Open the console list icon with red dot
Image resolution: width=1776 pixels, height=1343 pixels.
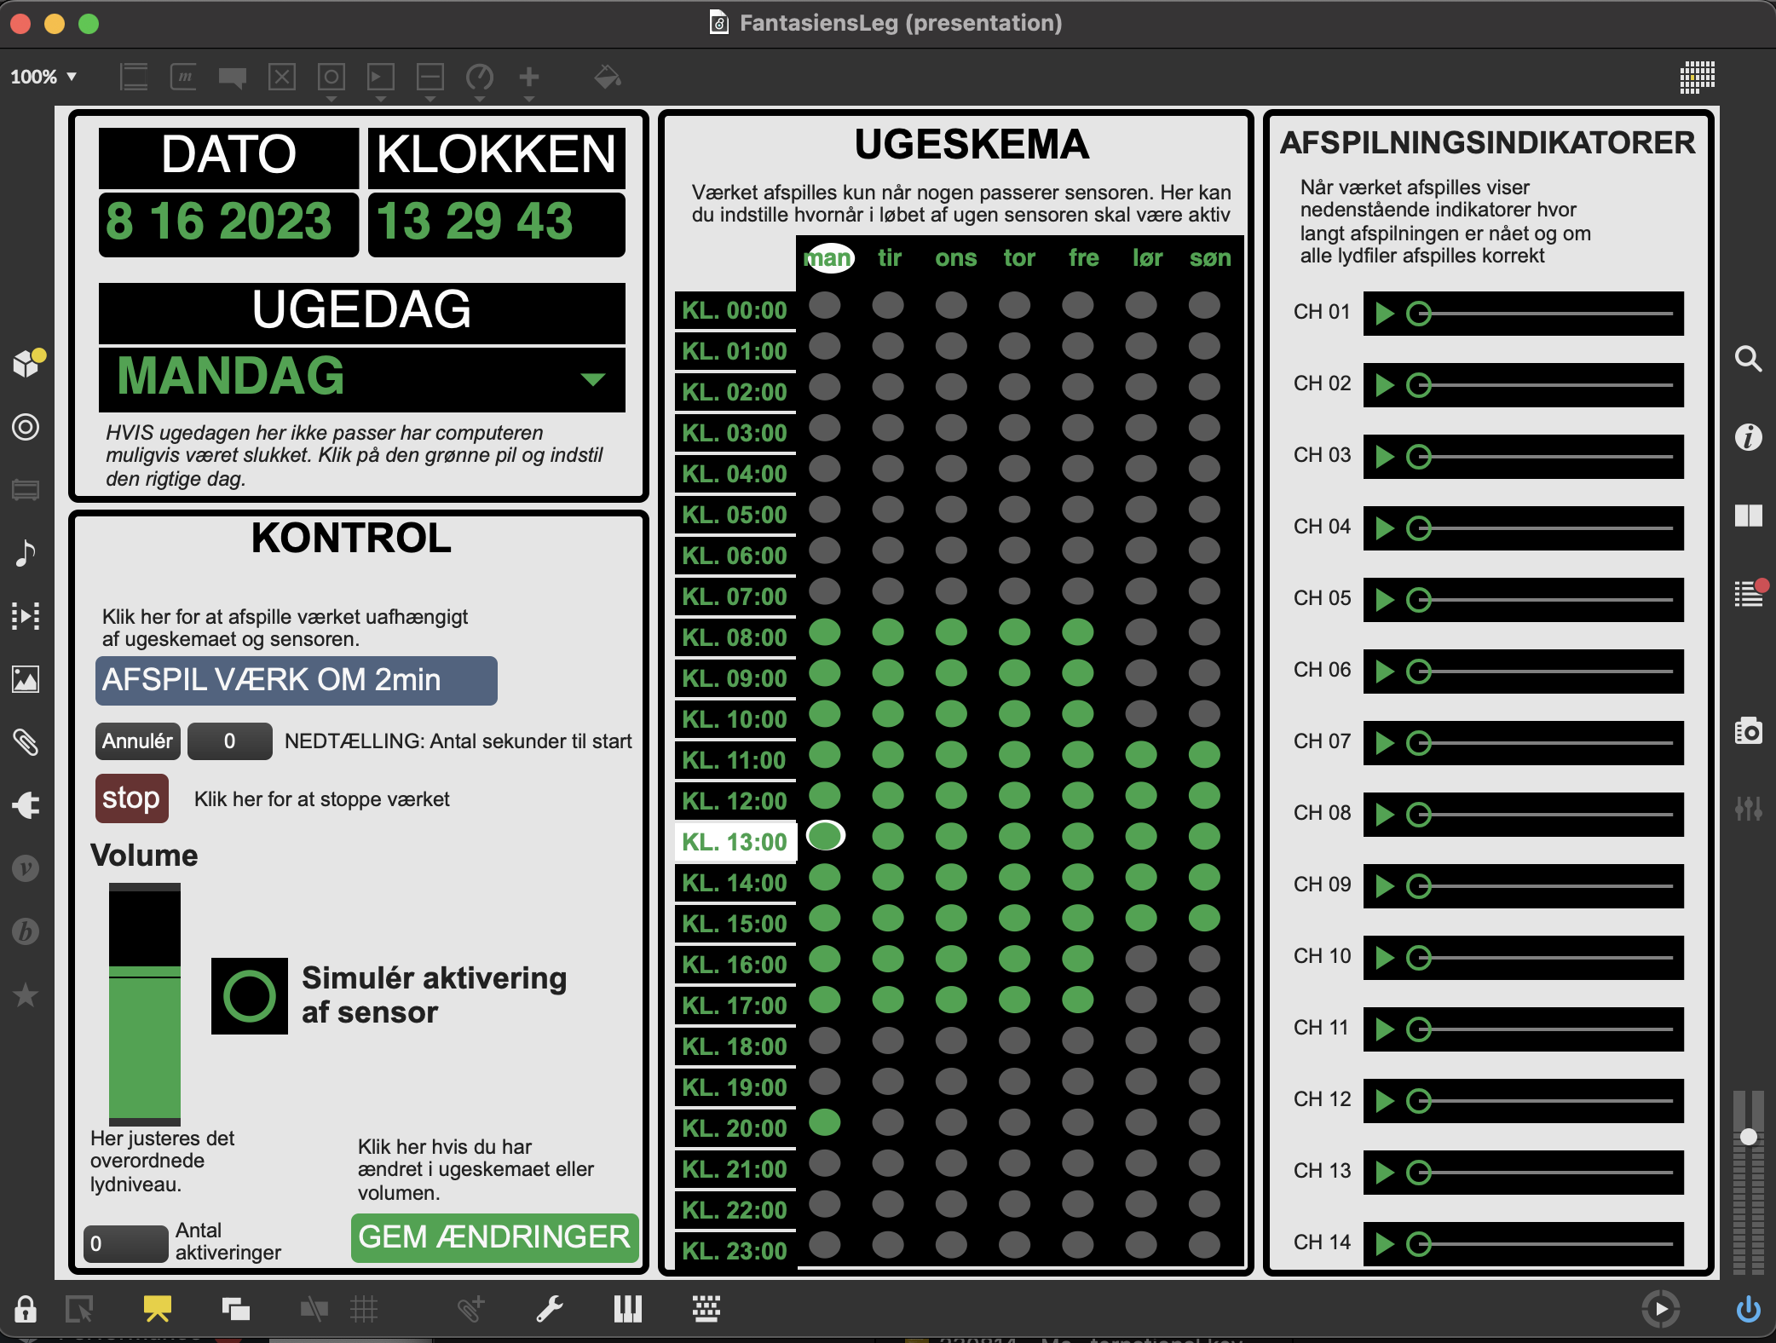pyautogui.click(x=1750, y=593)
